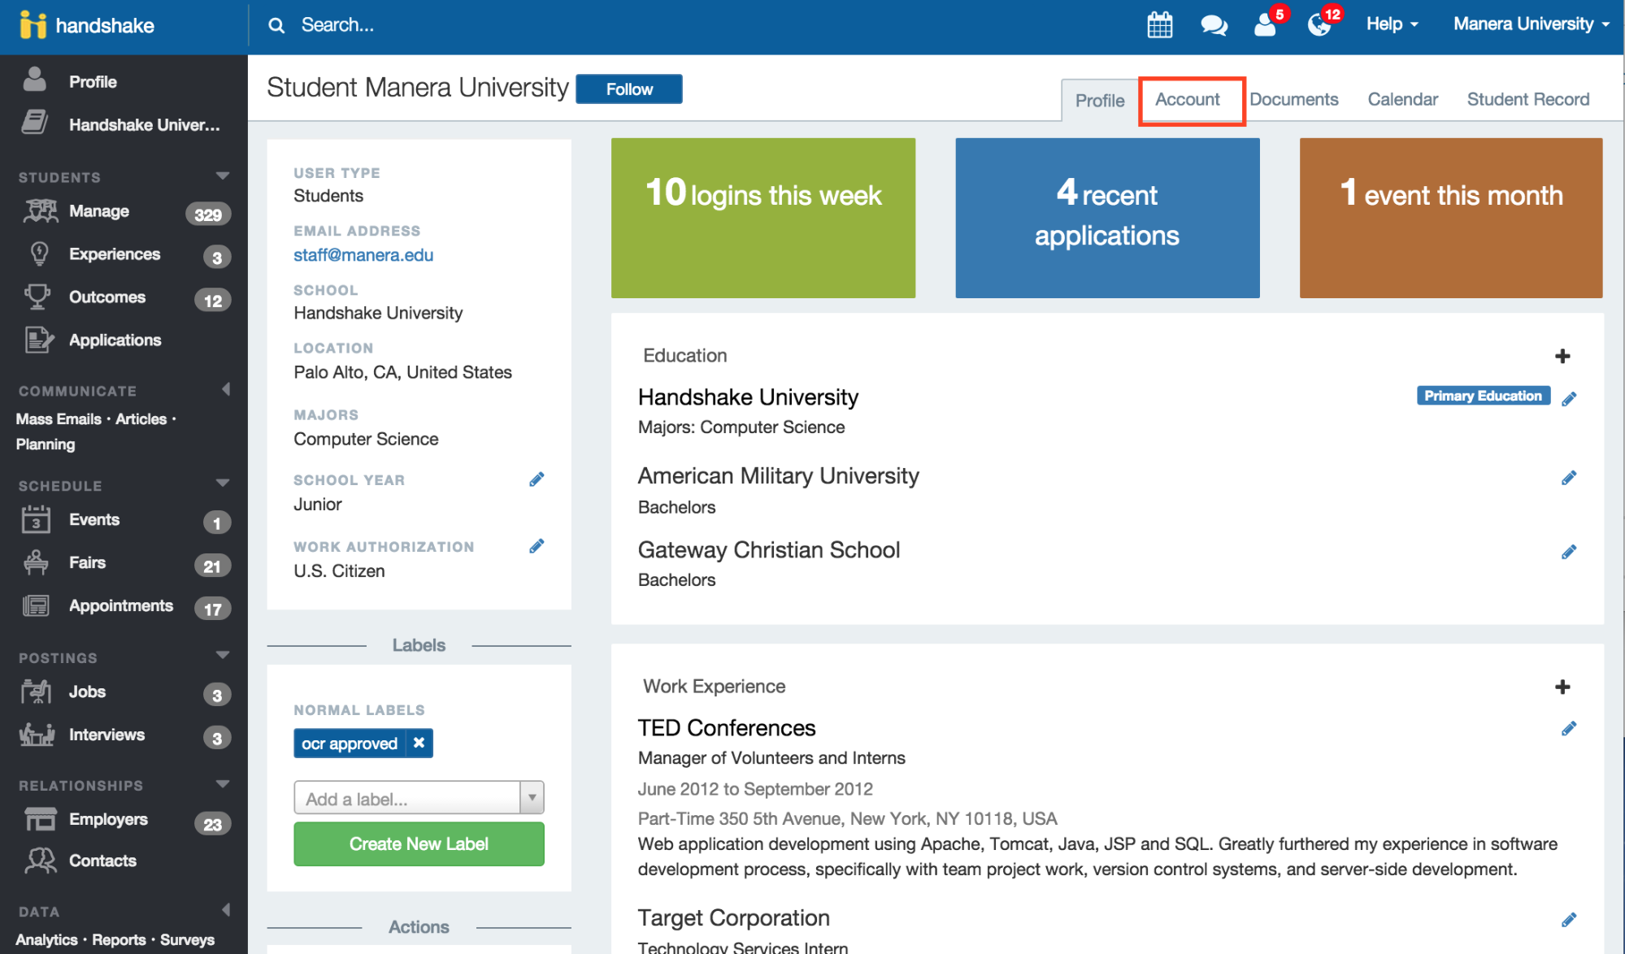Click the Primary Education badge

point(1483,396)
